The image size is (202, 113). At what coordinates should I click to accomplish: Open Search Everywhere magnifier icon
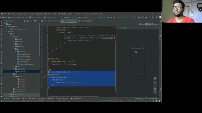[x=157, y=17]
